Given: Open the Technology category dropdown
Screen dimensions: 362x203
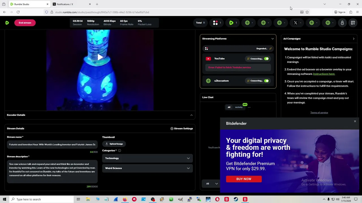Looking at the screenshot, I should click(147, 158).
